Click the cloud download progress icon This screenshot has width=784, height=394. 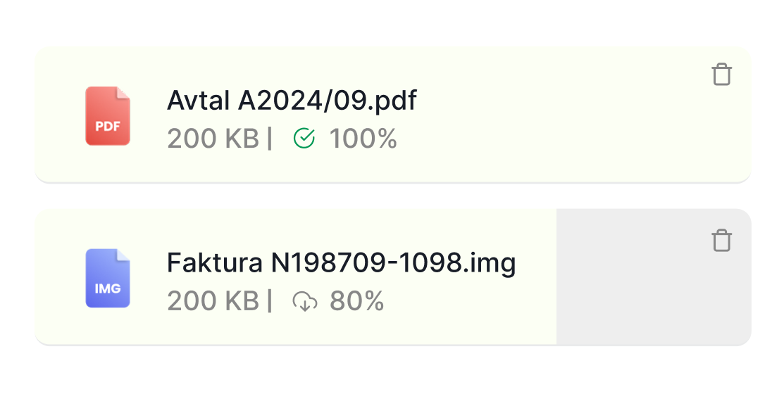(304, 302)
